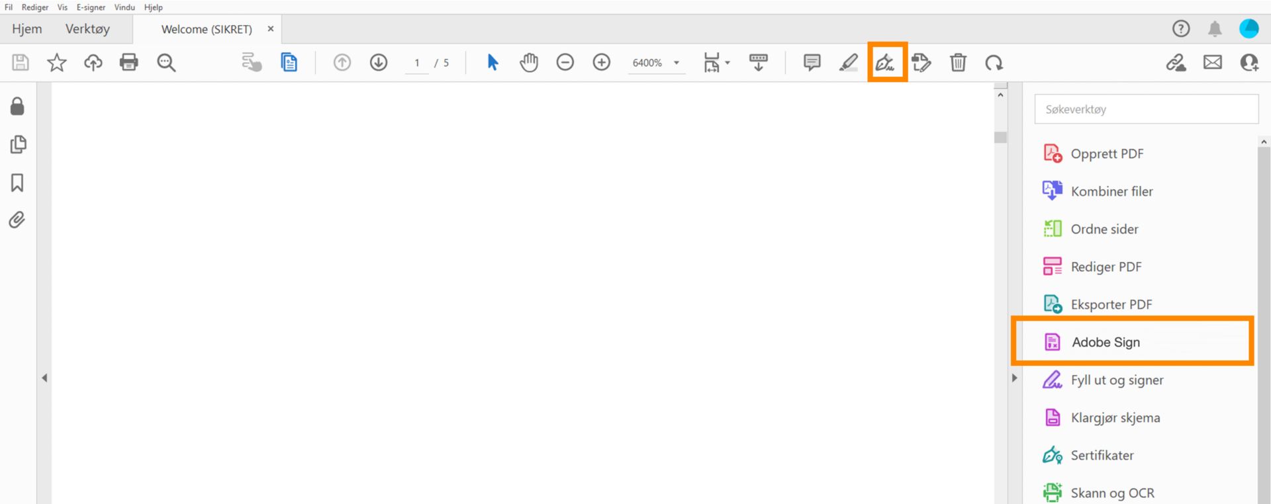This screenshot has height=504, width=1271.
Task: Open the Fil menu
Action: coord(9,7)
